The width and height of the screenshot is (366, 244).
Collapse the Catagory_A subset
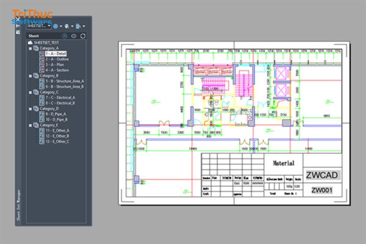[x=30, y=48]
